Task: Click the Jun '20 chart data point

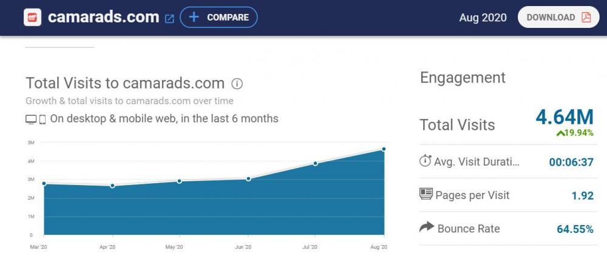Action: coord(248,179)
